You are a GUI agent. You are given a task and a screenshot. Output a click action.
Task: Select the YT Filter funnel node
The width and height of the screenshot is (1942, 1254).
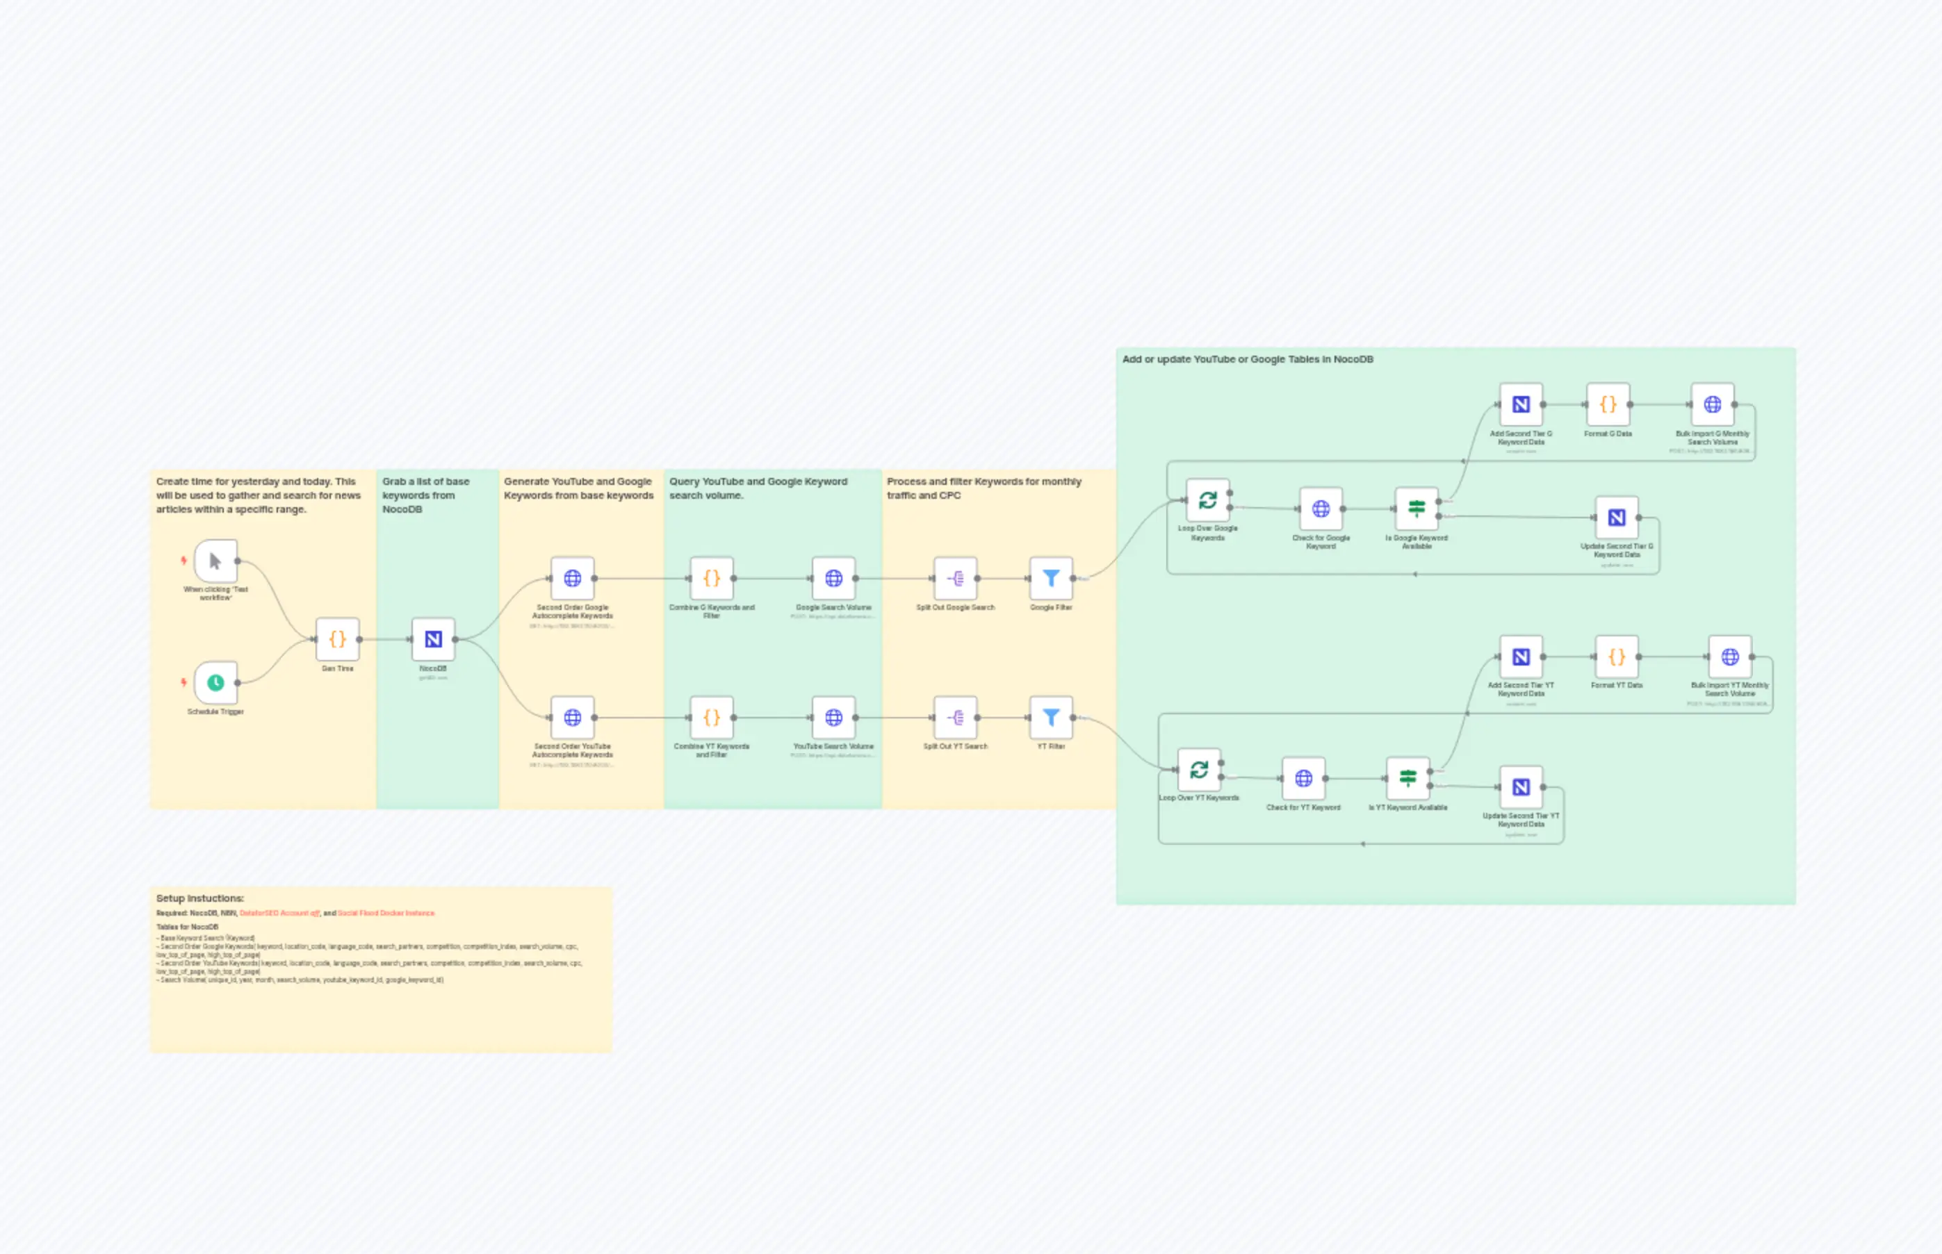(1051, 718)
